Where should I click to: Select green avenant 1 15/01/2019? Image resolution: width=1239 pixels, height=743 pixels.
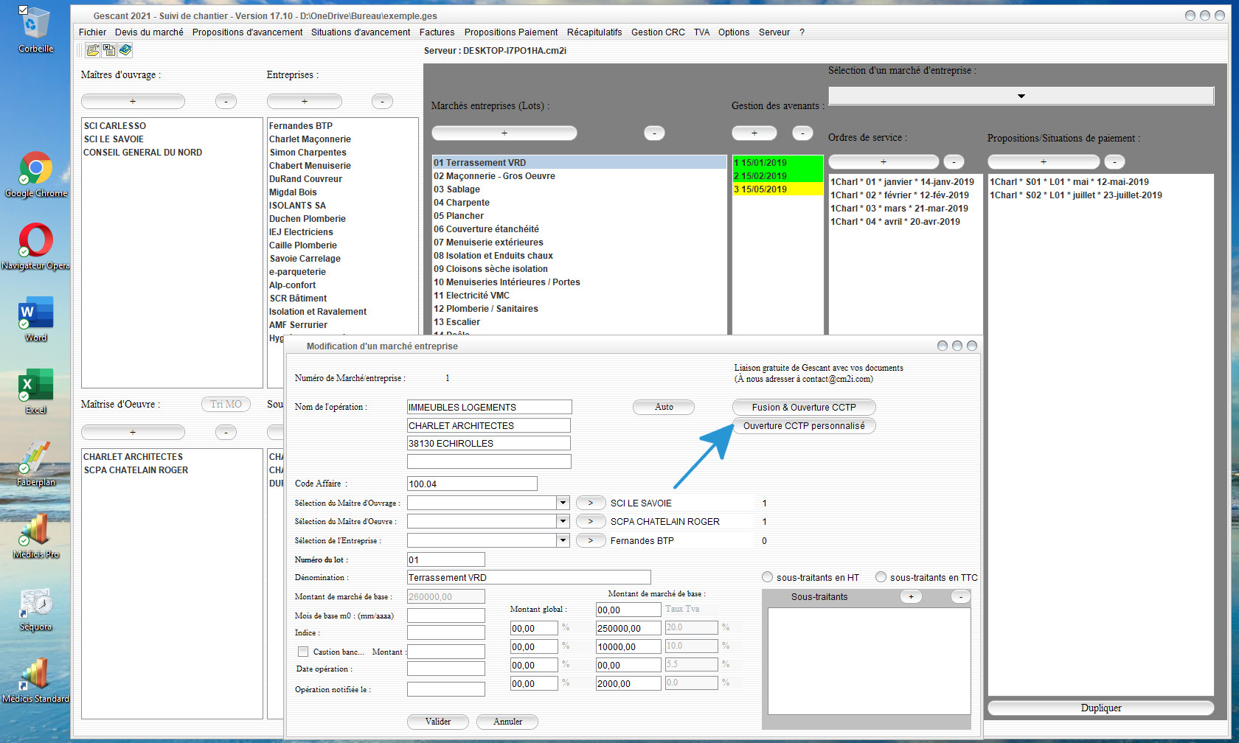[777, 163]
